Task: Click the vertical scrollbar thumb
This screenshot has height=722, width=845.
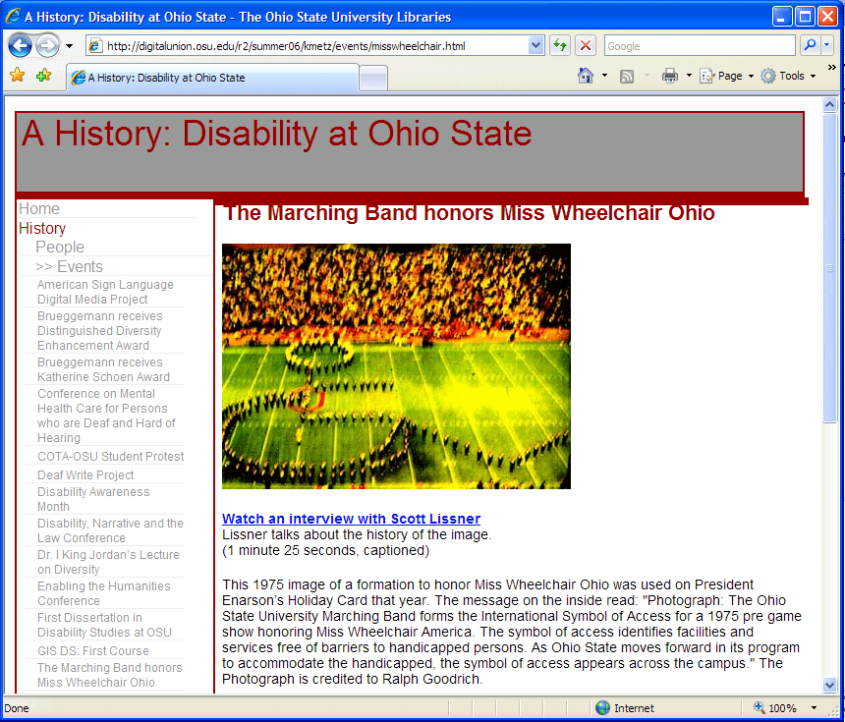Action: tap(829, 268)
